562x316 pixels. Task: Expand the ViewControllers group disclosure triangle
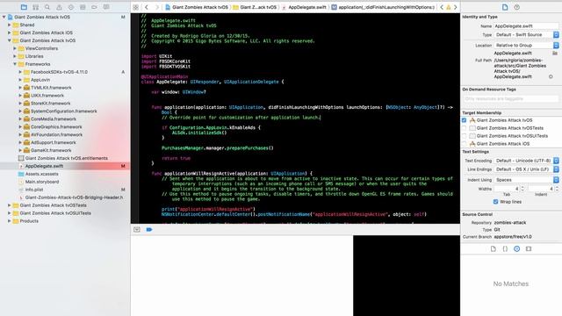click(15, 48)
